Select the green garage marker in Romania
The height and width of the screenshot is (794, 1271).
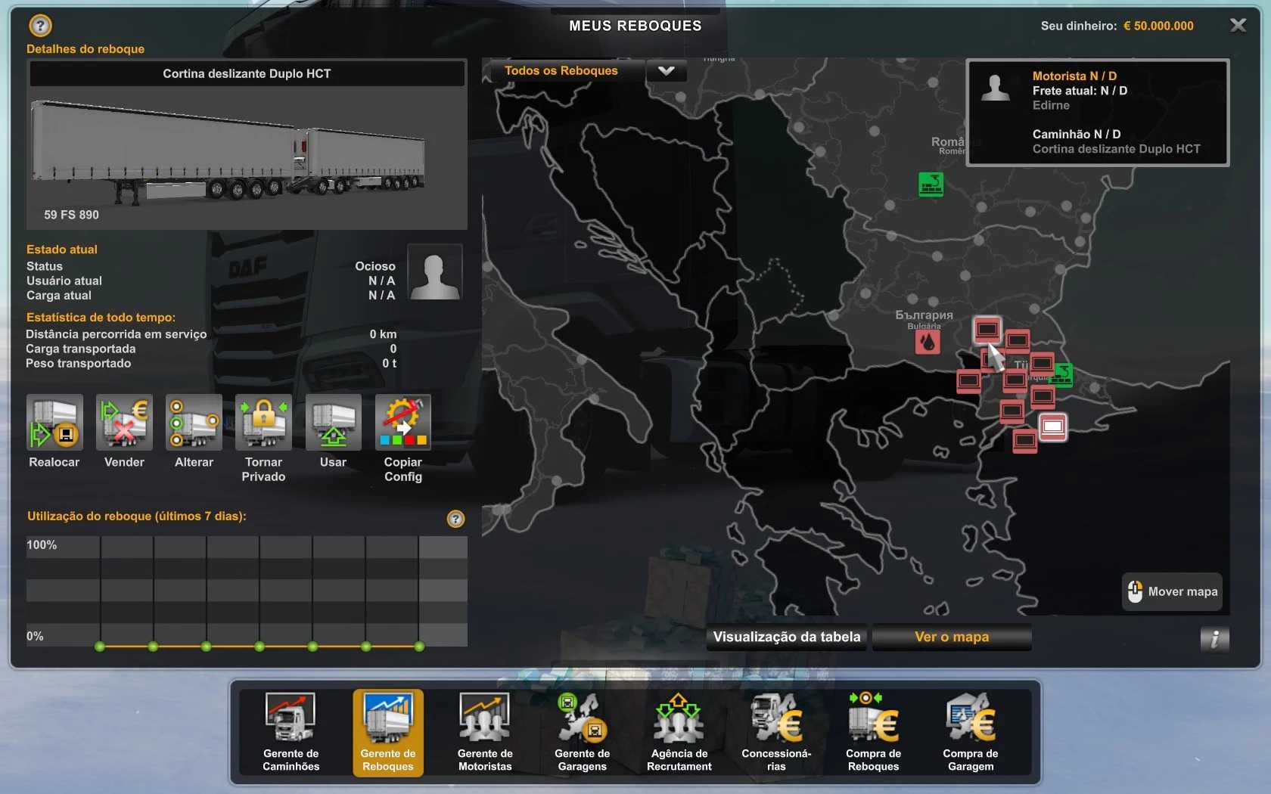[x=931, y=184]
